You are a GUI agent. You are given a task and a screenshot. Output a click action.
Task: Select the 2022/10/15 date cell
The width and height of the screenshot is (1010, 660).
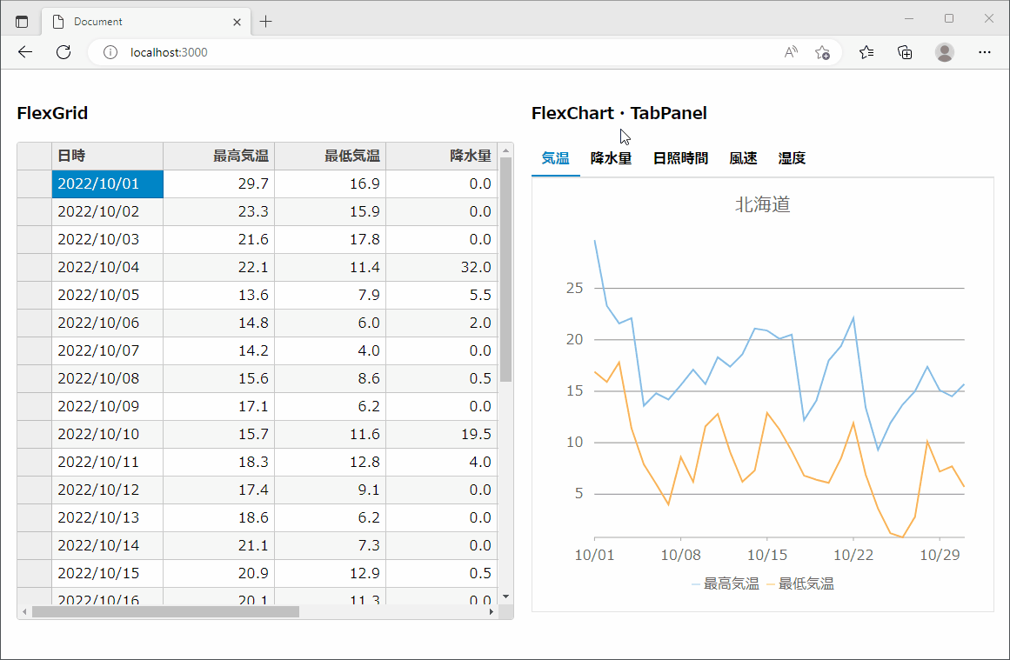coord(108,574)
